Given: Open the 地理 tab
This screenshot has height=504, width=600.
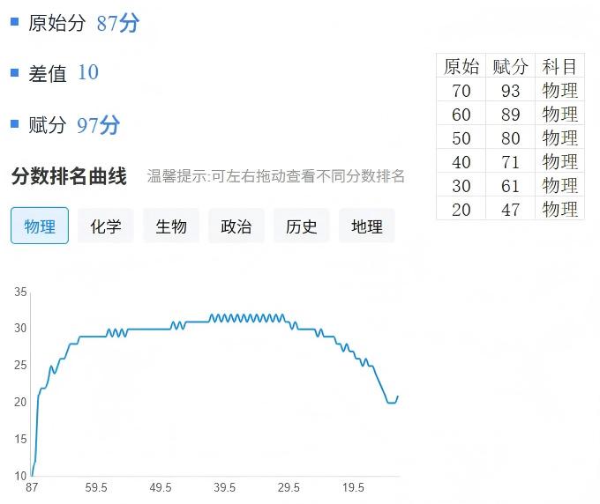Looking at the screenshot, I should pos(366,226).
